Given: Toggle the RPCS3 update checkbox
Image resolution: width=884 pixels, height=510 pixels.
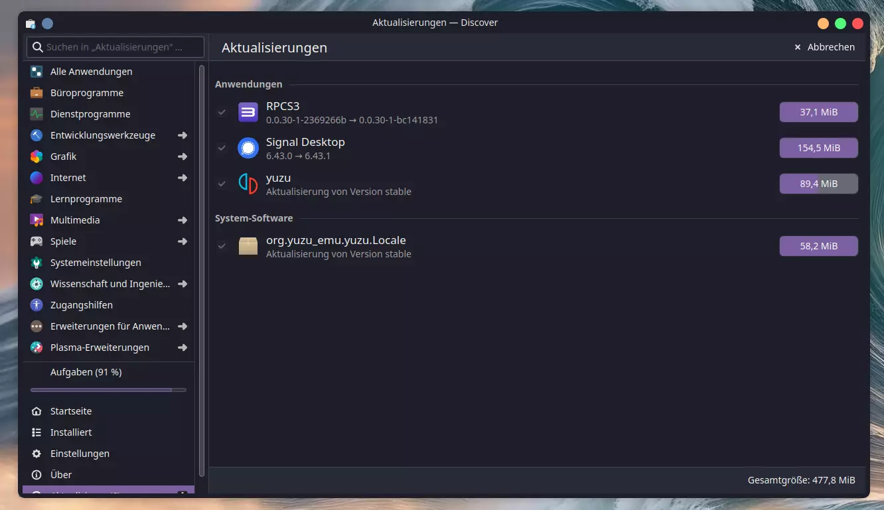Looking at the screenshot, I should click(222, 112).
